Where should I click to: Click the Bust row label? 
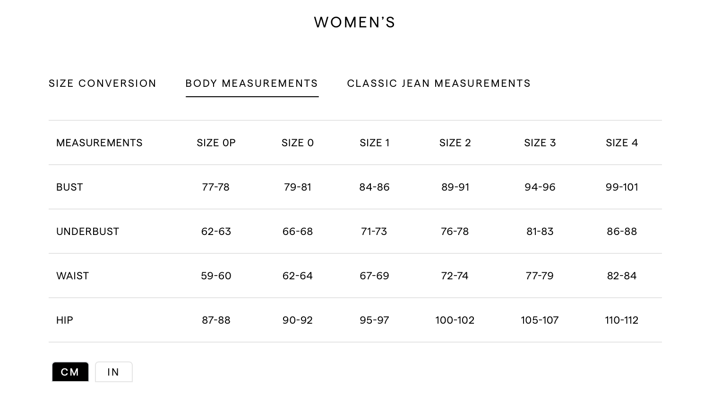click(x=69, y=187)
